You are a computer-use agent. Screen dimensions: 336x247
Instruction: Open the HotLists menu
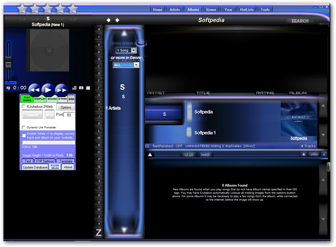pos(247,10)
